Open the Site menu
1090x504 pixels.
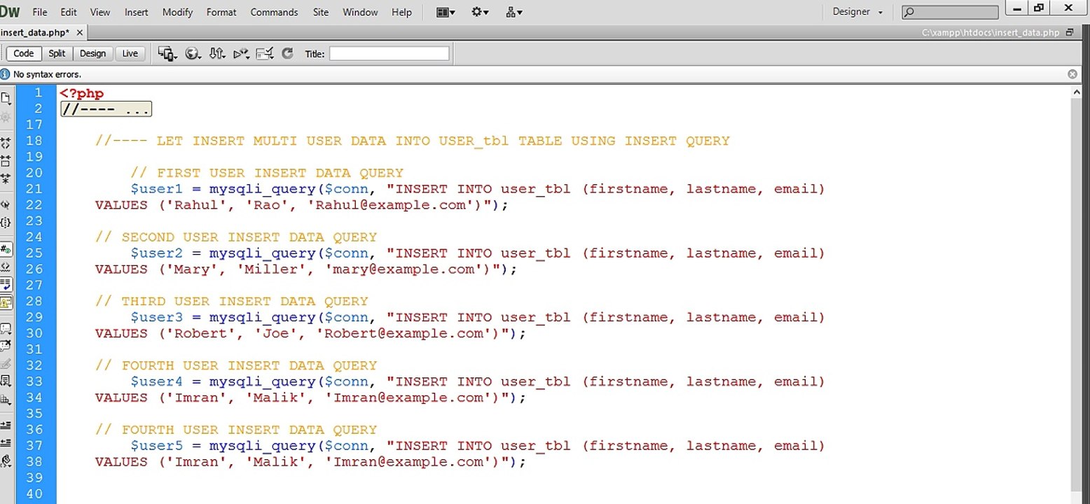click(x=321, y=12)
